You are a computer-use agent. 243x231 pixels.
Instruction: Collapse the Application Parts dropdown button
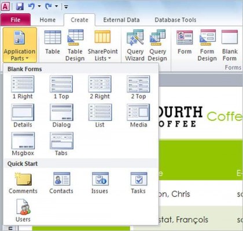20,45
